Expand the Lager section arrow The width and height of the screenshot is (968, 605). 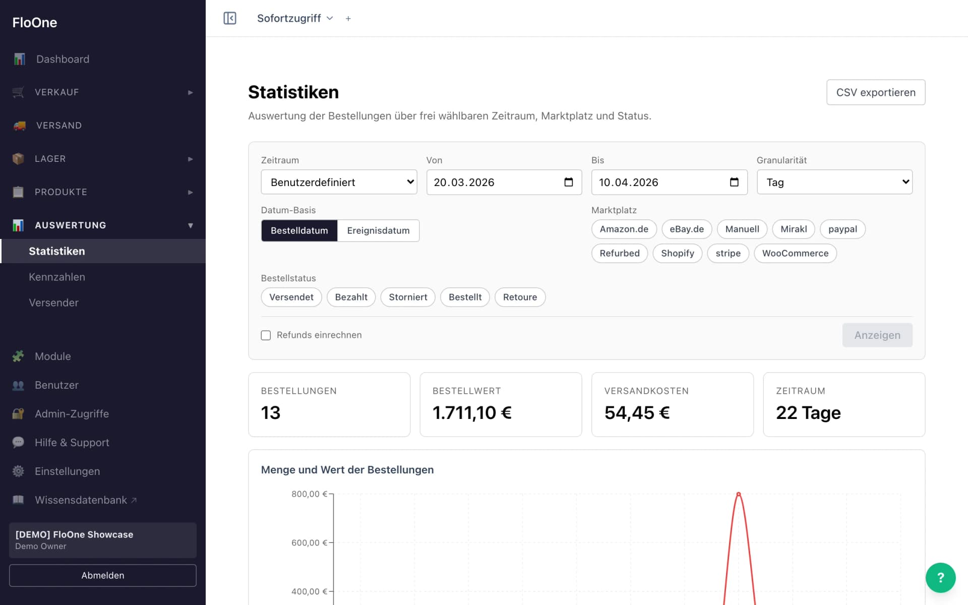191,159
